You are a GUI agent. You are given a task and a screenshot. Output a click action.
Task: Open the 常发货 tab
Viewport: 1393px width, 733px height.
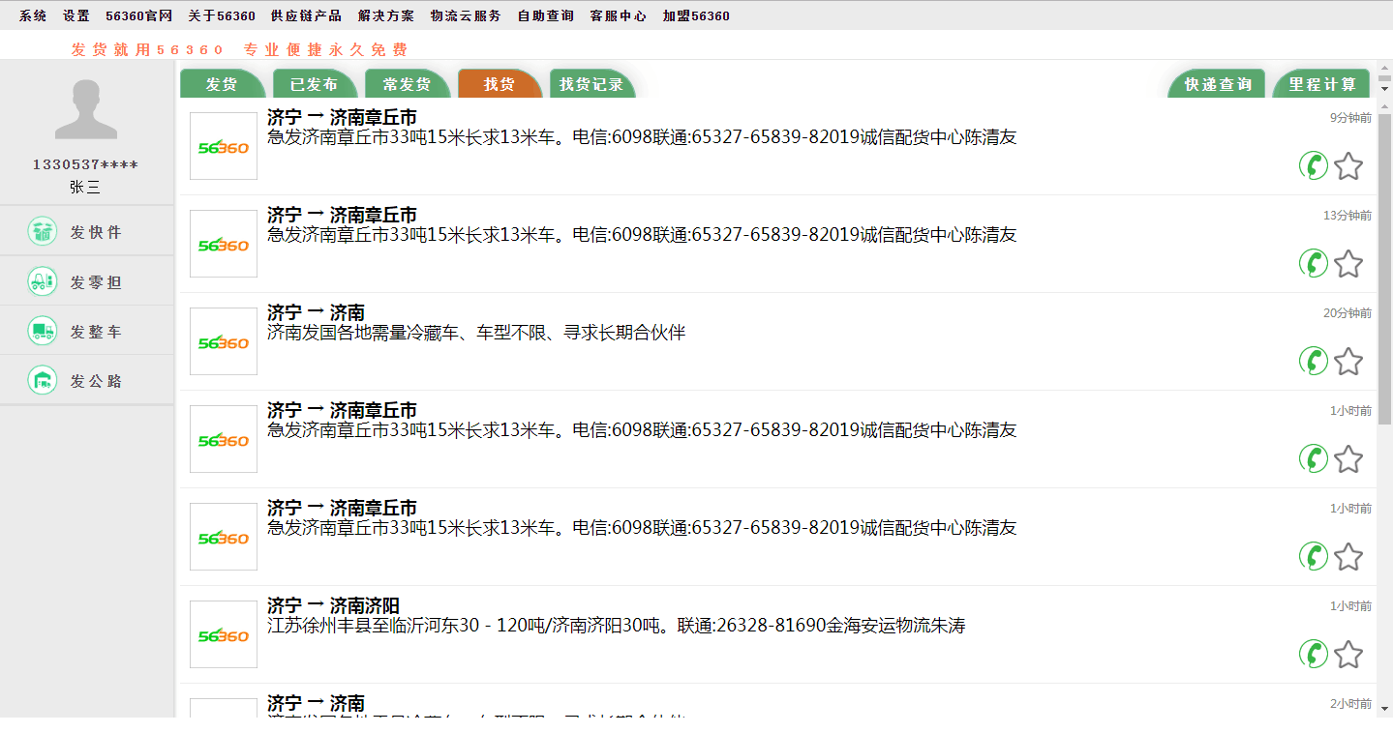407,84
